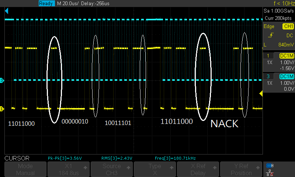295x177 pixels.
Task: Click the M 20.0us timebase readout
Action: (x=68, y=3)
